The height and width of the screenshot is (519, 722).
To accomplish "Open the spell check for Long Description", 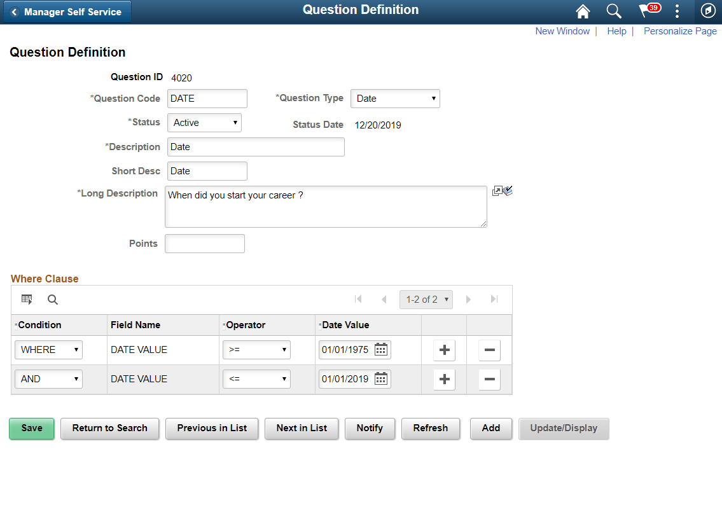I will tap(508, 190).
